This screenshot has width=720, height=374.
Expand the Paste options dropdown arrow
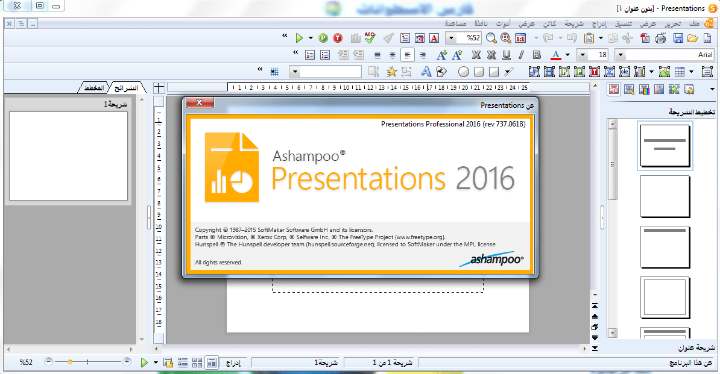click(x=601, y=38)
